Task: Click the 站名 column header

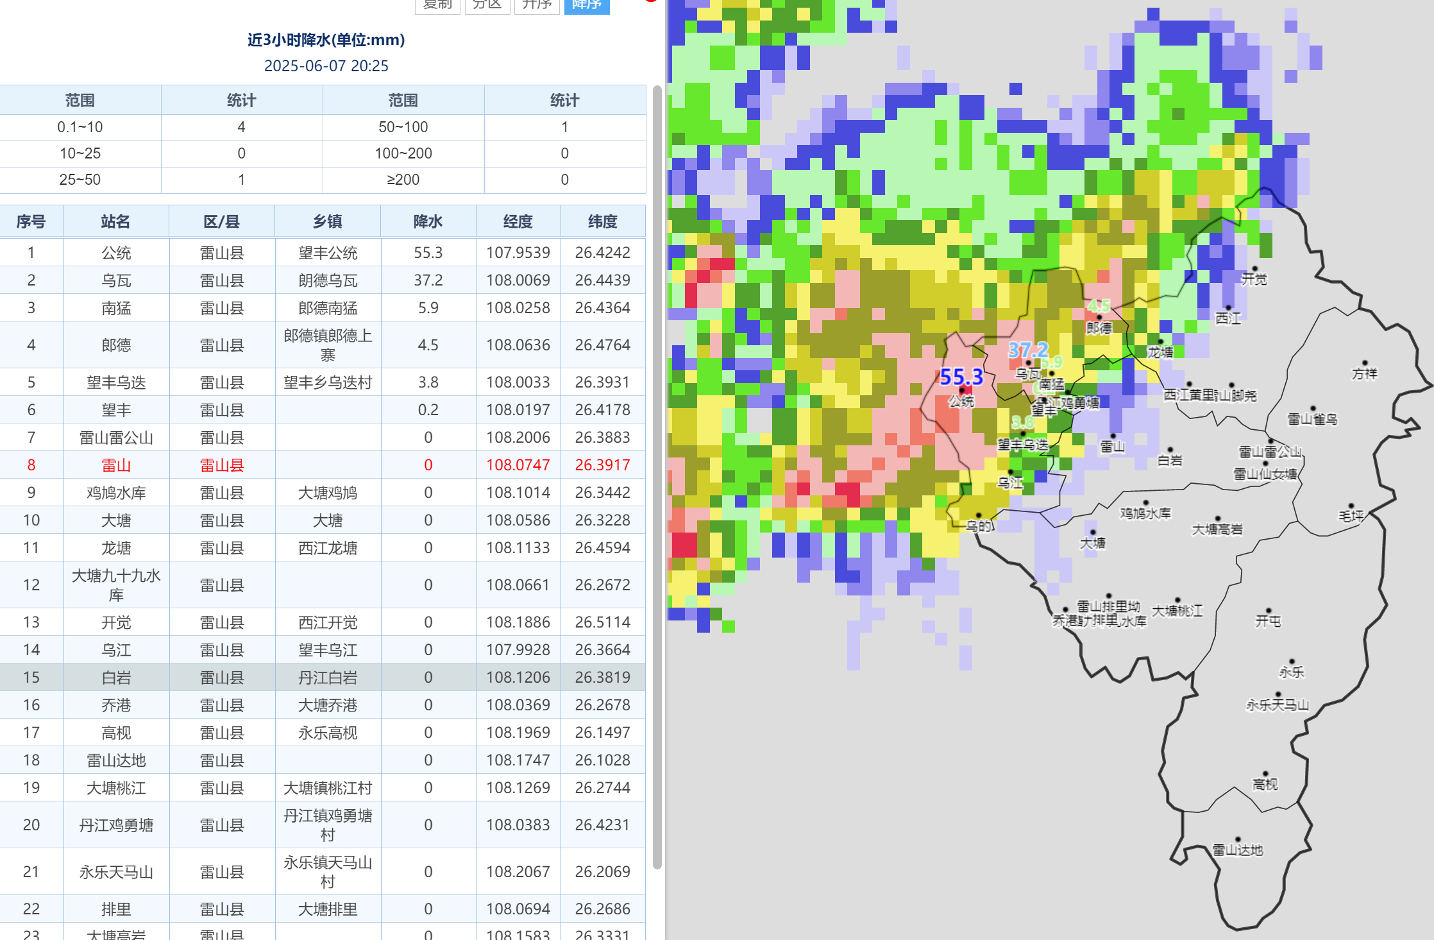Action: (x=115, y=222)
